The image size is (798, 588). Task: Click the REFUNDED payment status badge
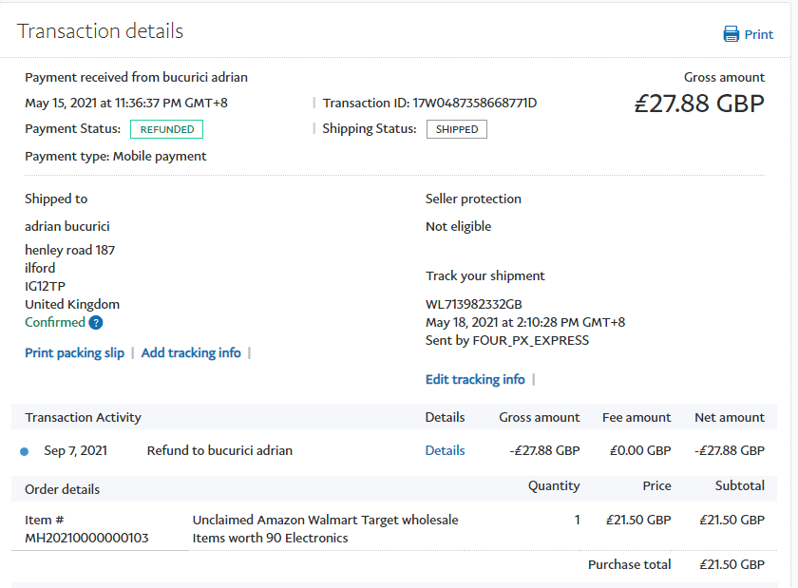166,129
